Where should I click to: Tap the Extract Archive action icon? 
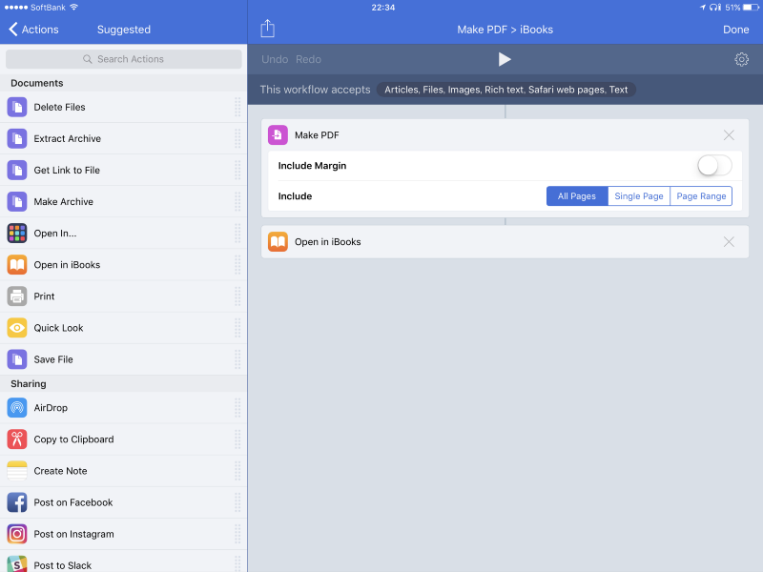17,138
